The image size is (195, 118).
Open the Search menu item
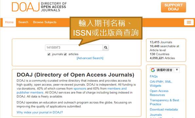23,22
